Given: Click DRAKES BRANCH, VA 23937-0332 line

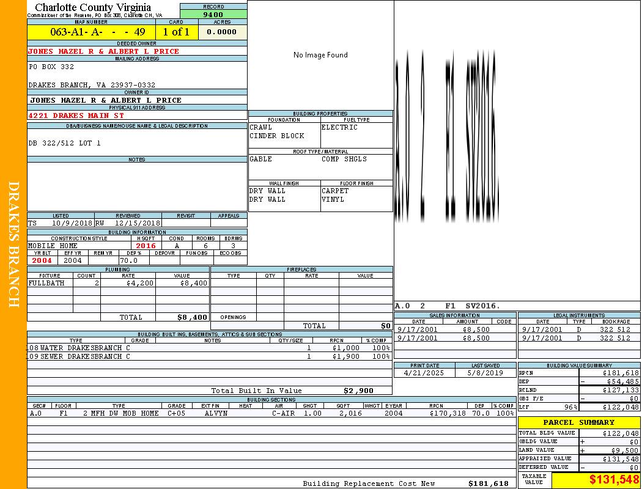Looking at the screenshot, I should tap(92, 85).
